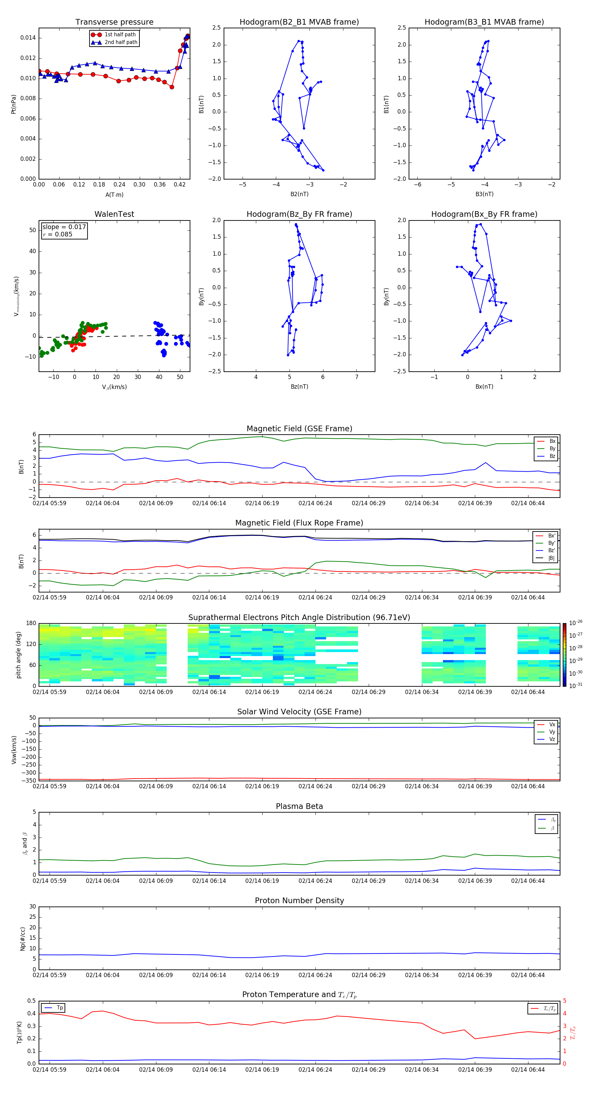Click the 'Plasma Beta' plot title
Screen dimensions: 599x1099
click(299, 807)
